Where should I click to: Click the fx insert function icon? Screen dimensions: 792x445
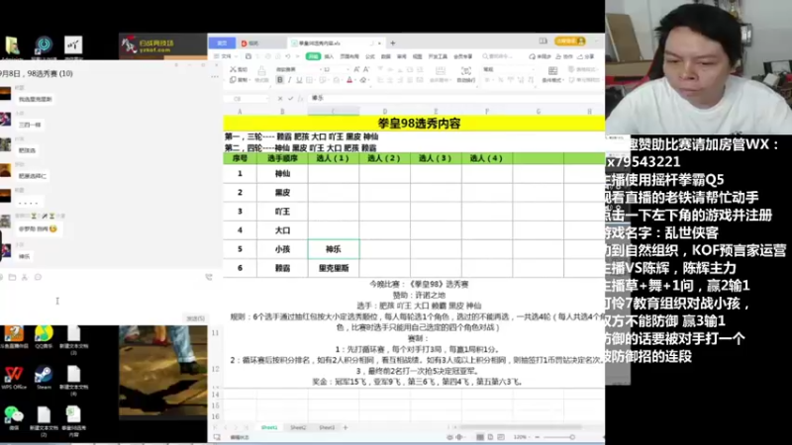pos(301,98)
